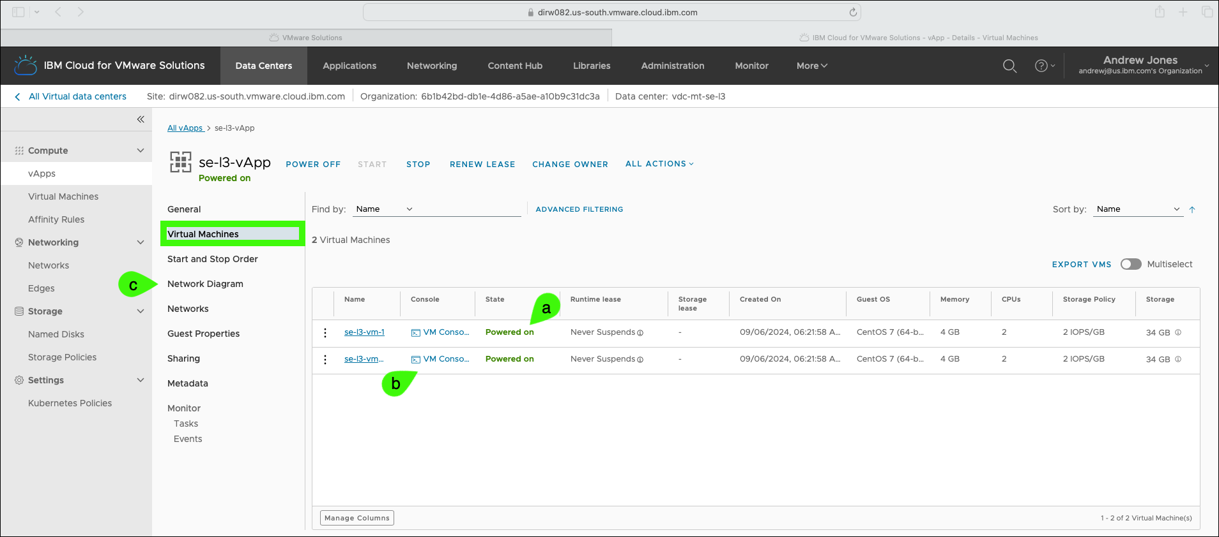This screenshot has width=1219, height=537.
Task: Click the STOP button
Action: click(418, 165)
